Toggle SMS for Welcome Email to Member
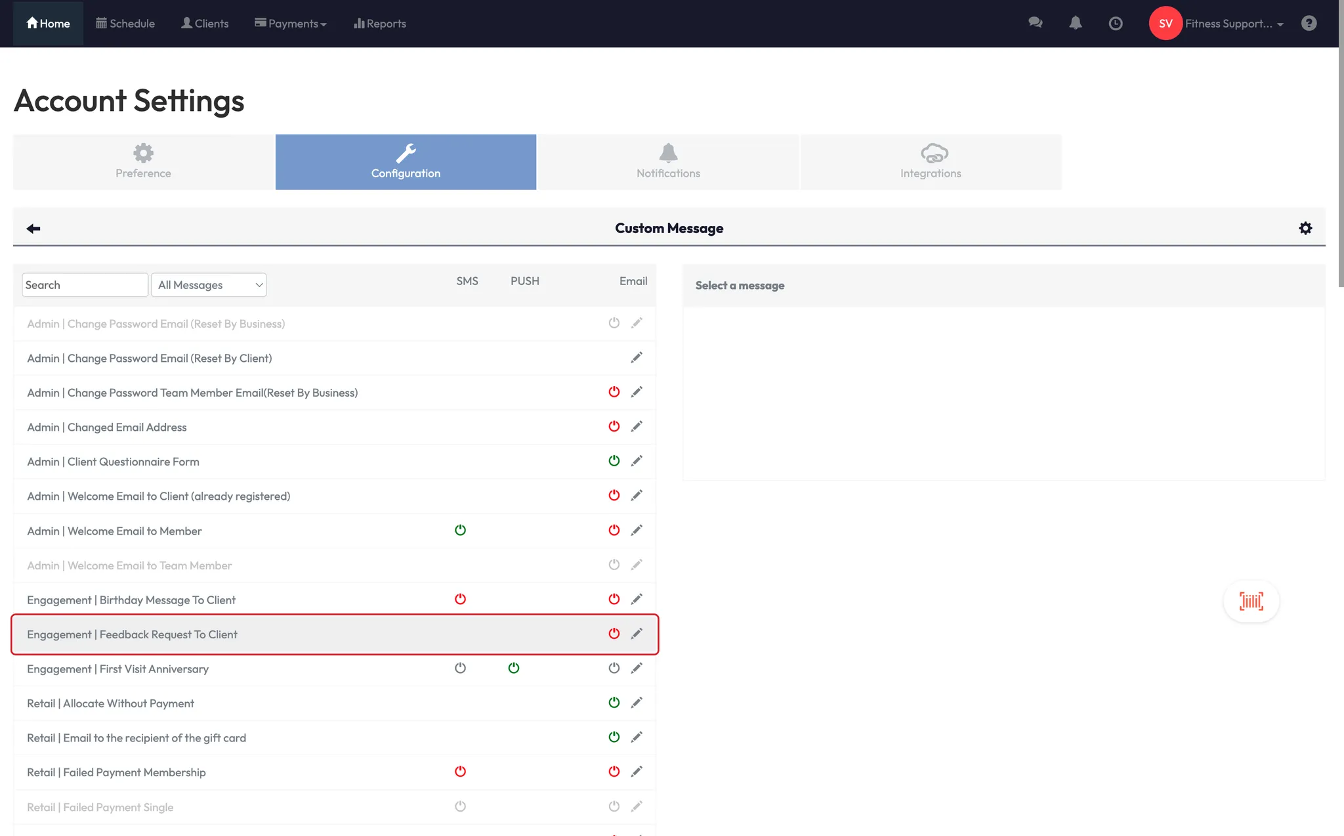 (x=460, y=530)
